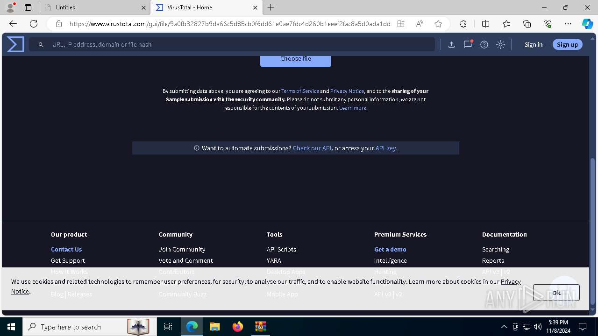Screen dimensions: 598x336
Task: Open the Check our API link
Action: [312, 148]
